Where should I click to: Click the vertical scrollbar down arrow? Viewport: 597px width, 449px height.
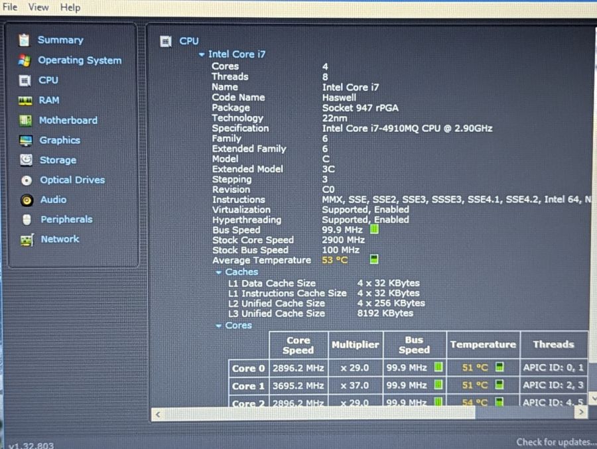click(593, 397)
